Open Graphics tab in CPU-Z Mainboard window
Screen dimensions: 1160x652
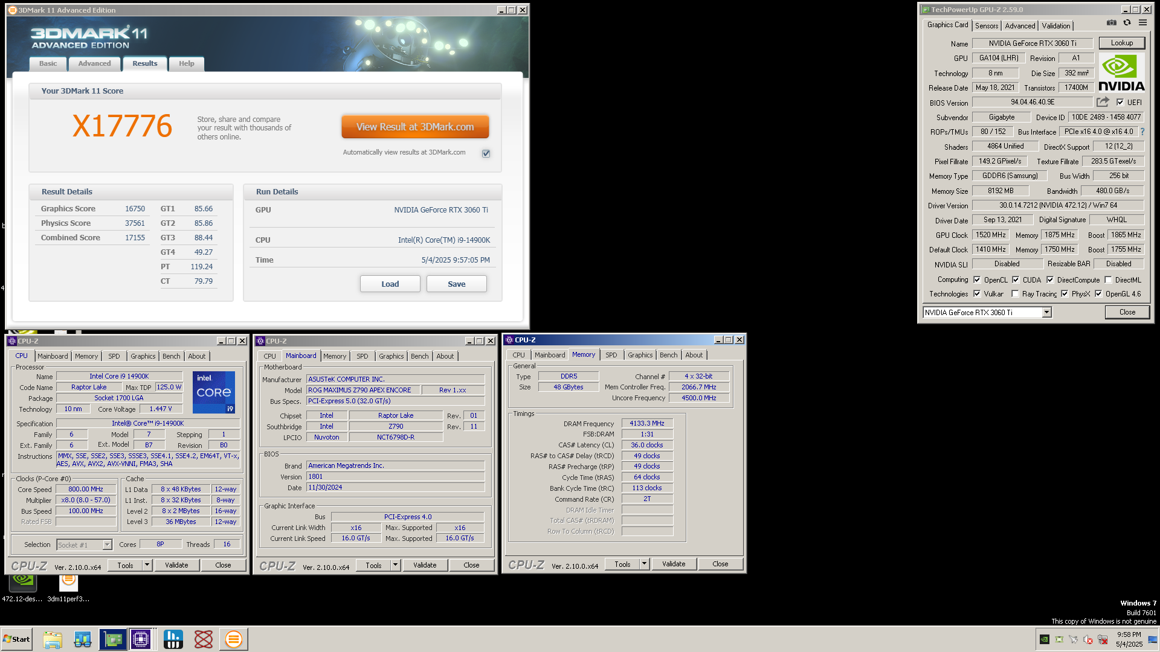(x=391, y=357)
